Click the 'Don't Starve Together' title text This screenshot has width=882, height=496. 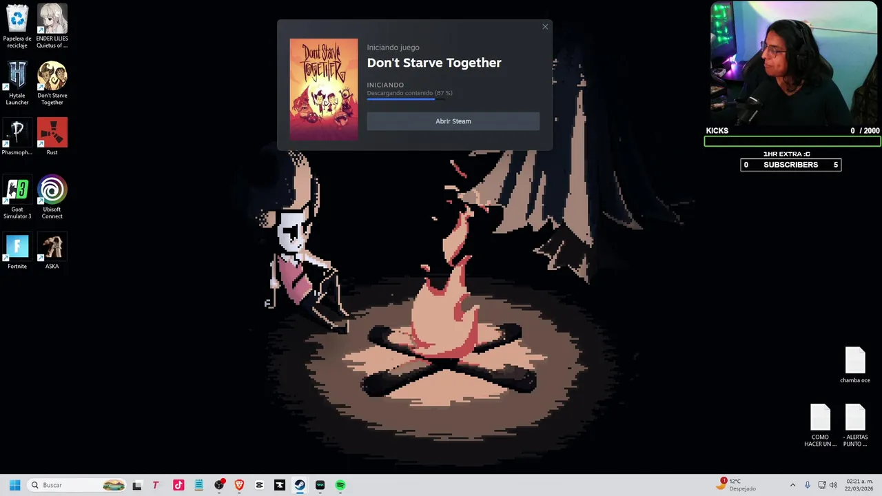coord(434,63)
